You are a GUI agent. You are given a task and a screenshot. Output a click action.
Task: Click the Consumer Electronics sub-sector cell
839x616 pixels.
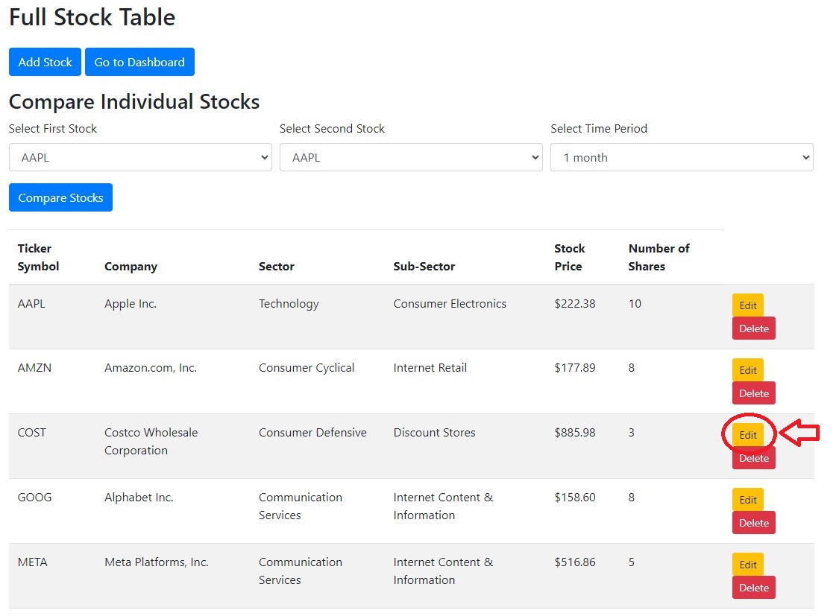click(x=450, y=303)
